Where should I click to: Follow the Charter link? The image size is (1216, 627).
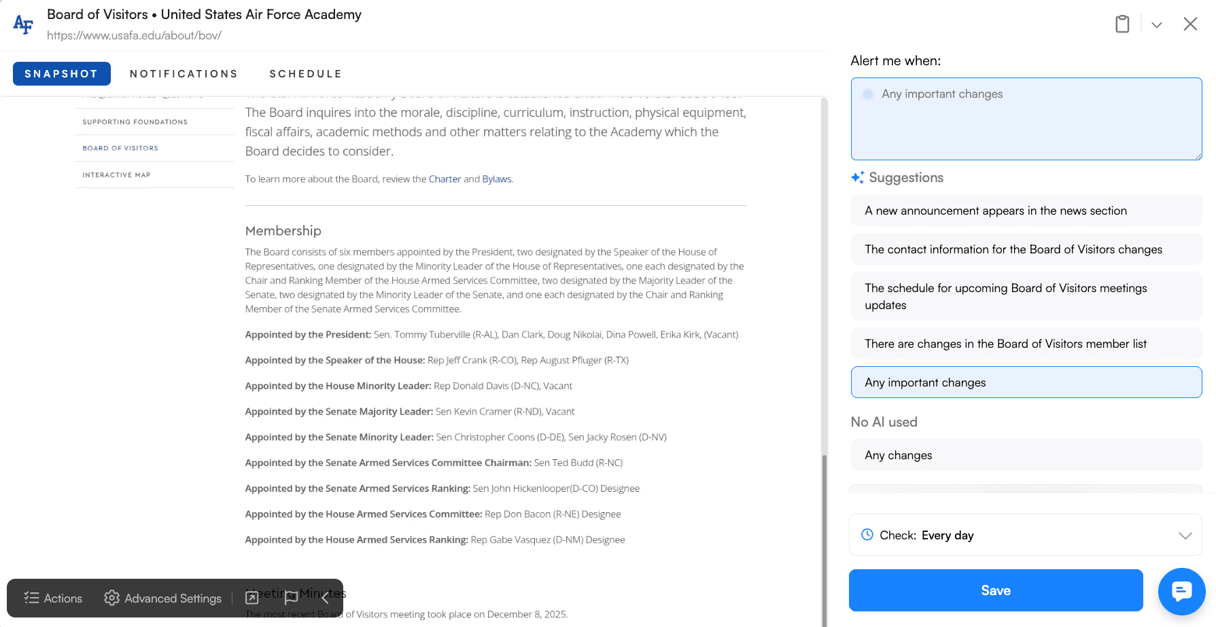click(x=445, y=179)
